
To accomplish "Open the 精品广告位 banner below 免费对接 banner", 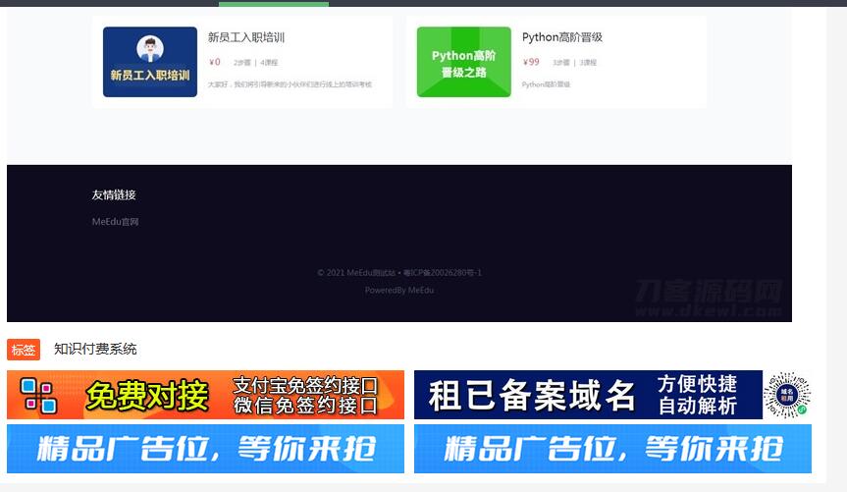I will point(205,449).
